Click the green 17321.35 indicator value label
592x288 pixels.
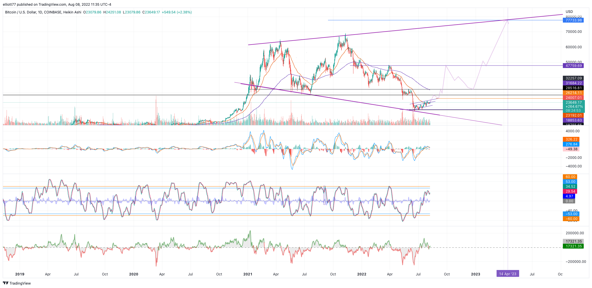point(573,246)
